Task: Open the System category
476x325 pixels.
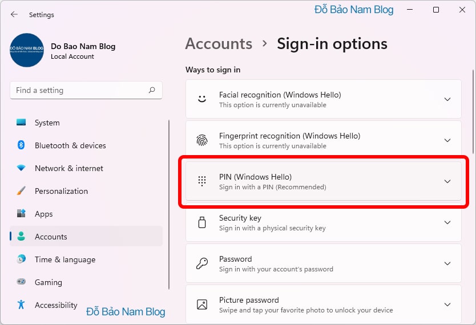Action: [x=47, y=123]
